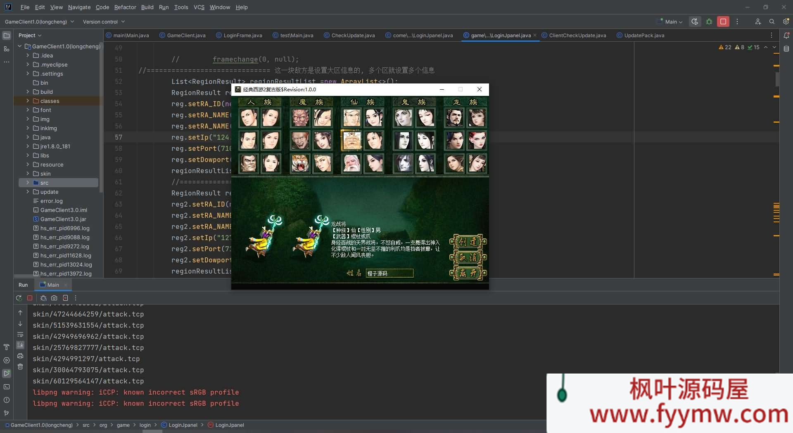Click the character name input field
The height and width of the screenshot is (433, 793).
point(389,273)
